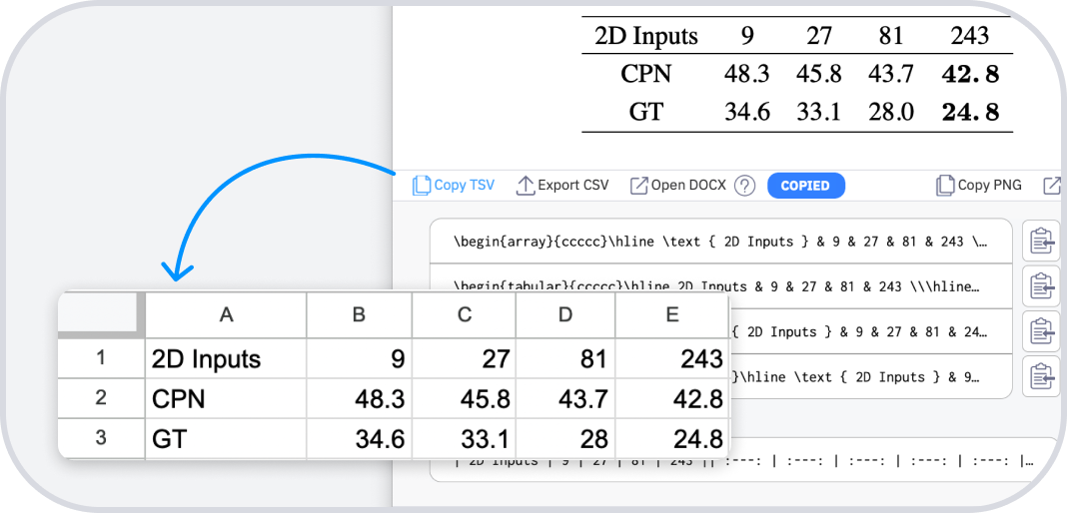Copy the \begin{array} LaTeX row via clipboard icon
The width and height of the screenshot is (1067, 513).
pos(1042,242)
